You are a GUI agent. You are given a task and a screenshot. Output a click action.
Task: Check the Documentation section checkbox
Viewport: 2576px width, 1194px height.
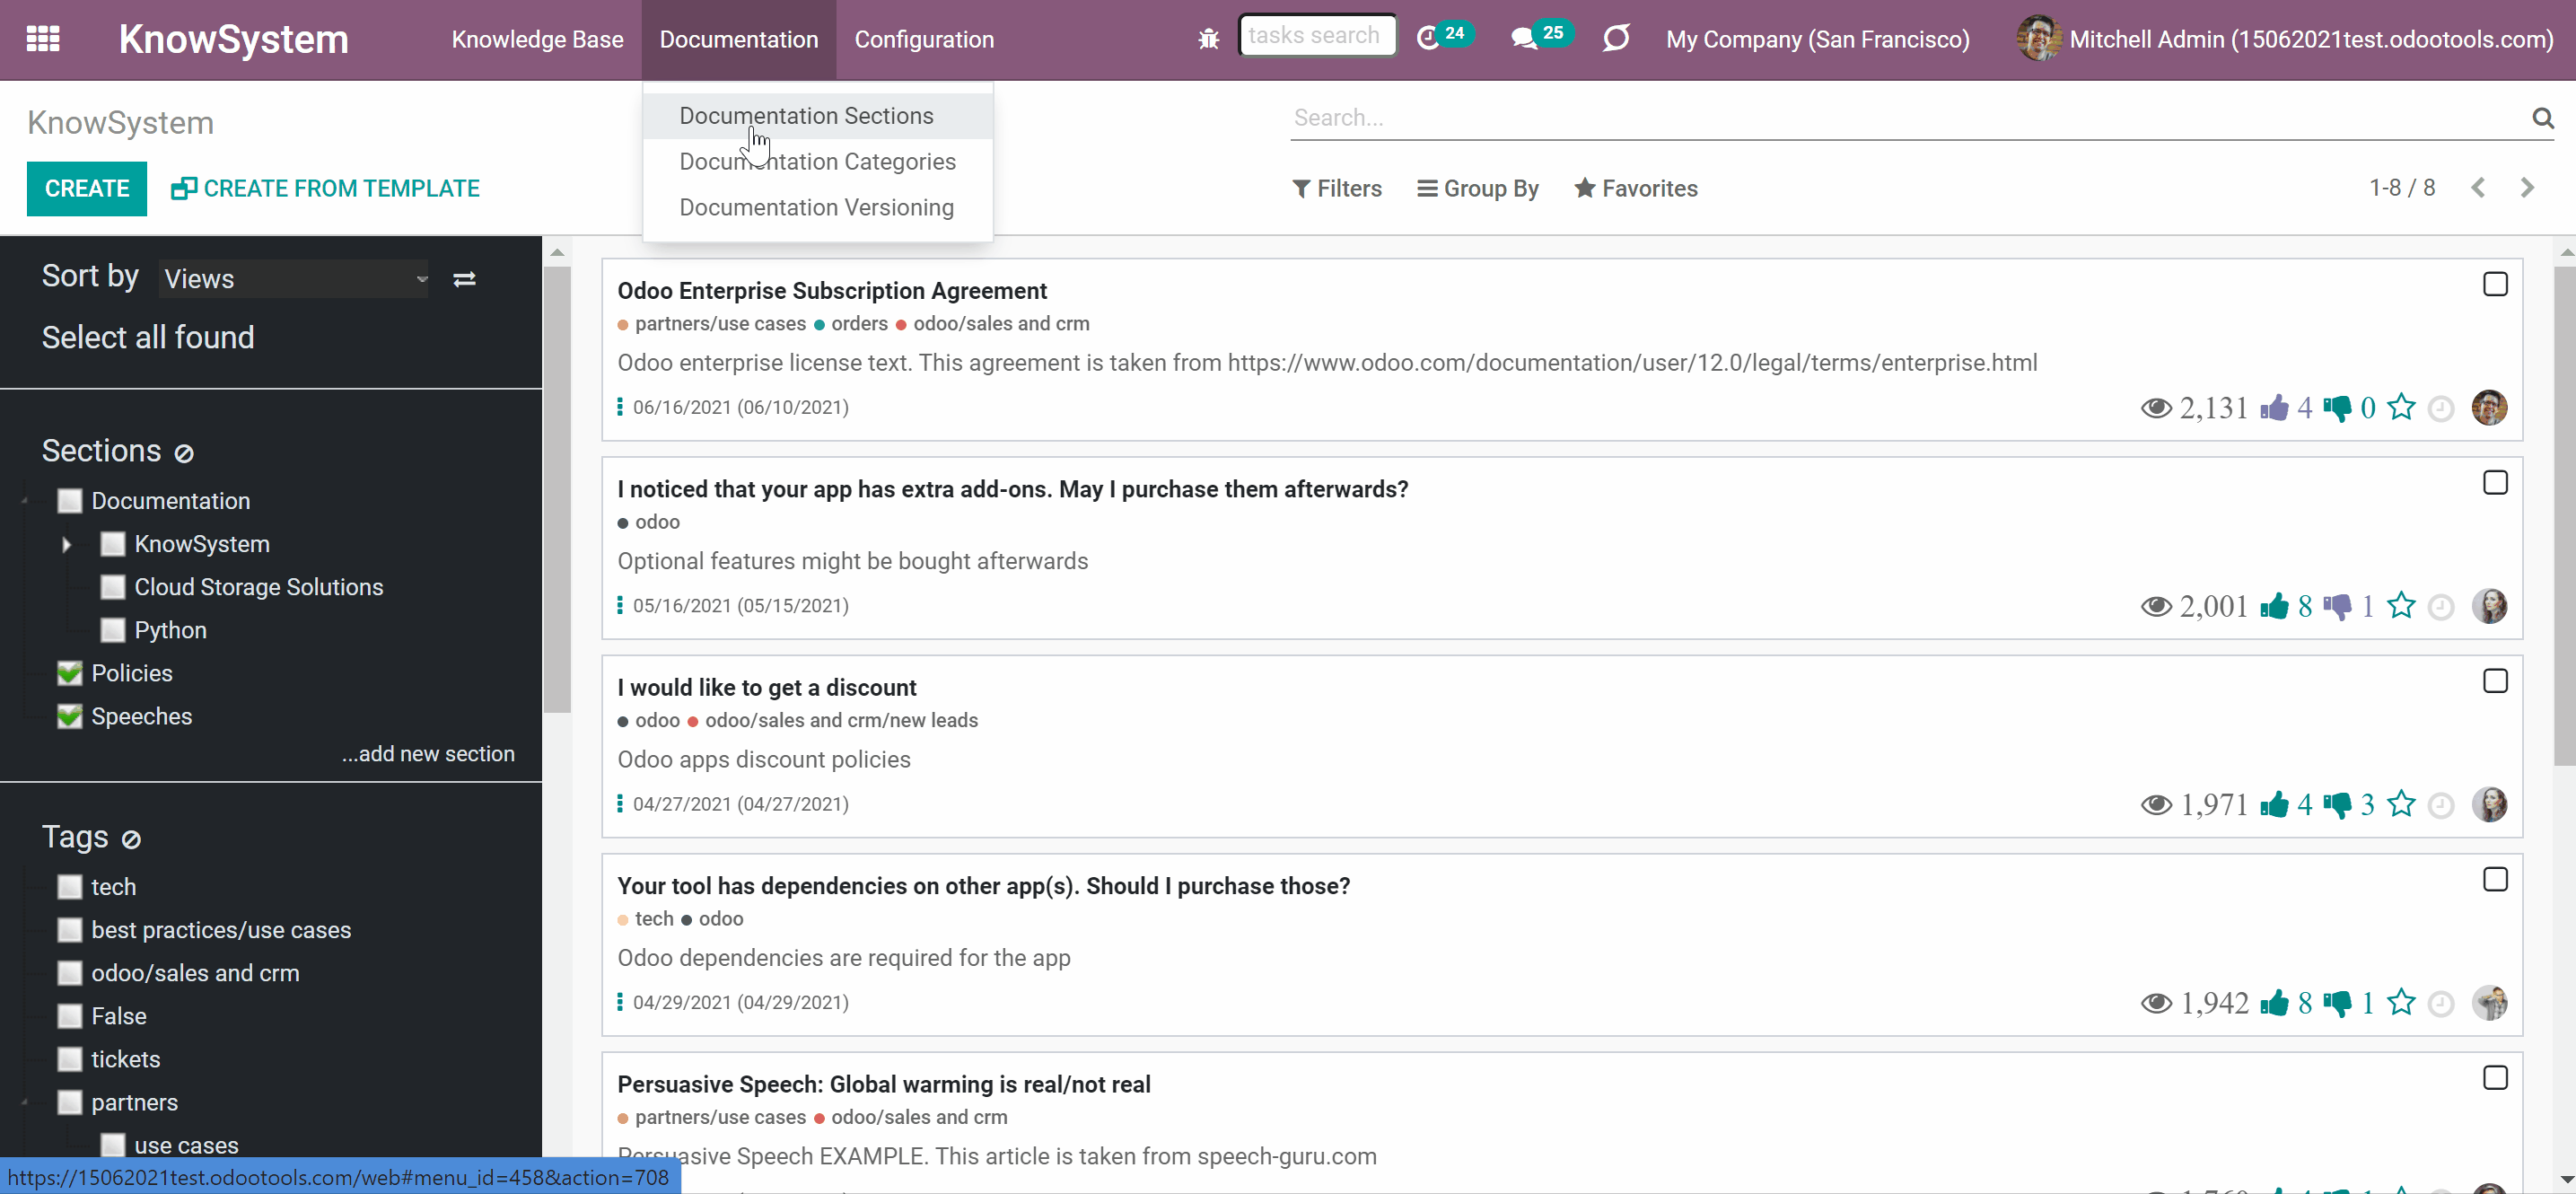69,501
